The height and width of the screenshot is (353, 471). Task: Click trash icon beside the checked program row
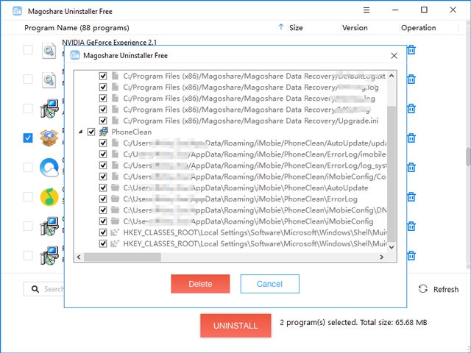(x=411, y=138)
